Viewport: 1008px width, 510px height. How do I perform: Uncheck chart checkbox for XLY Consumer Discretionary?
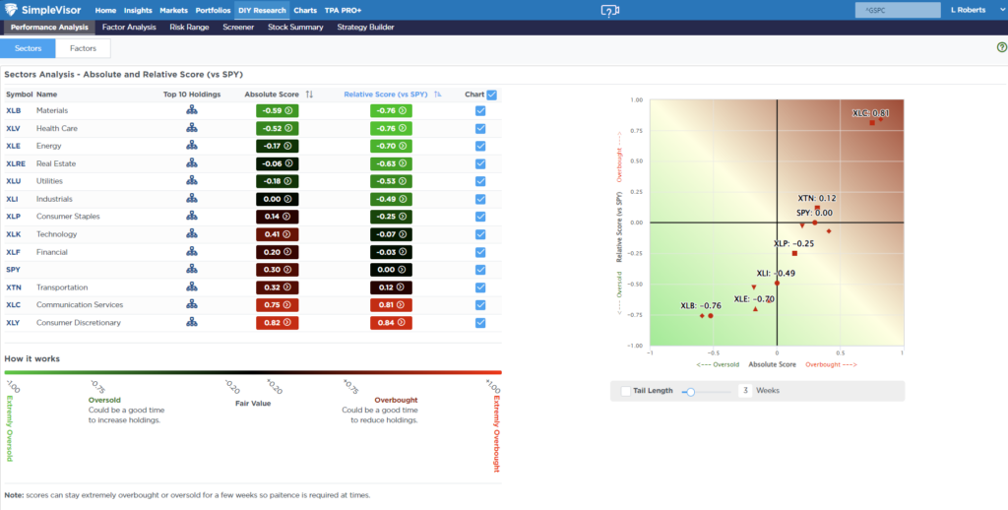point(480,323)
